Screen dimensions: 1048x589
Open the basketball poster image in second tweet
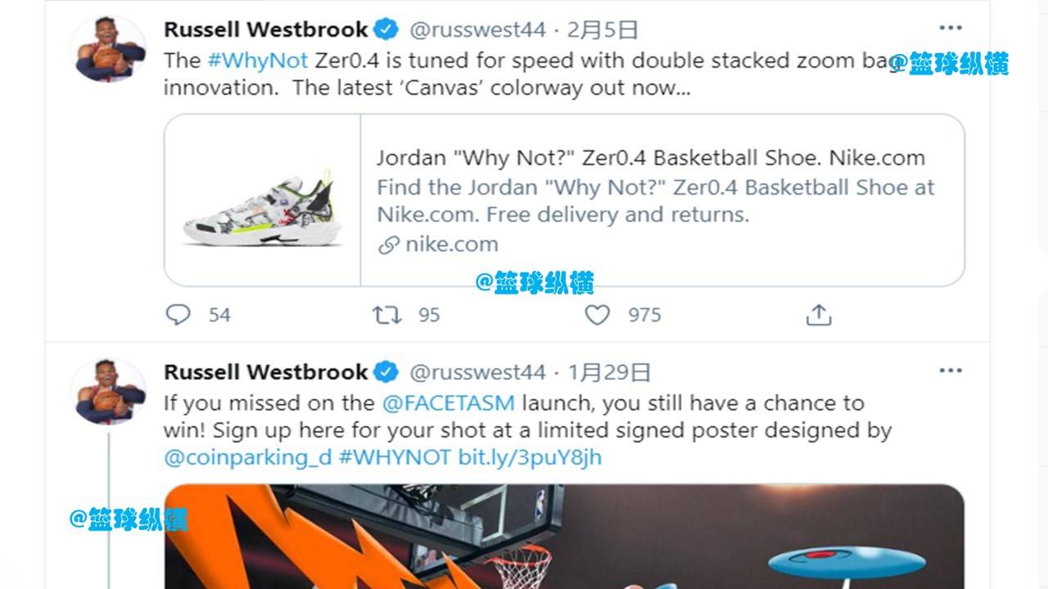tap(564, 537)
